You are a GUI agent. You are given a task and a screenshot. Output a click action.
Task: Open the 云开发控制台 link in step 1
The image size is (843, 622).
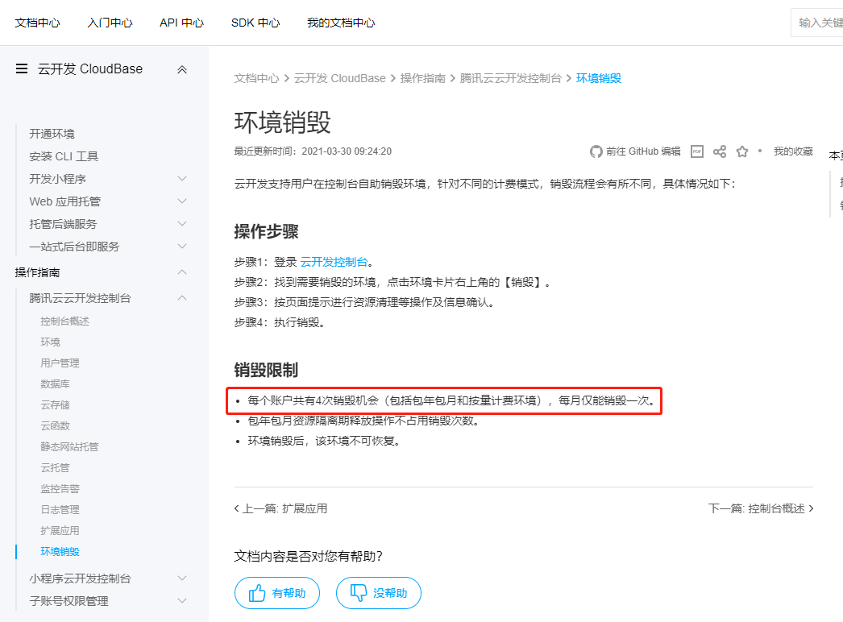click(334, 263)
